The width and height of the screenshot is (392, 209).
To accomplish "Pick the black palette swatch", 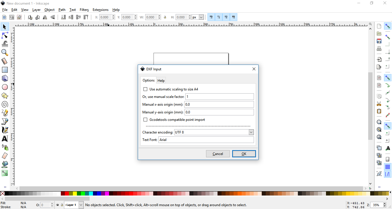I will [x=7, y=194].
